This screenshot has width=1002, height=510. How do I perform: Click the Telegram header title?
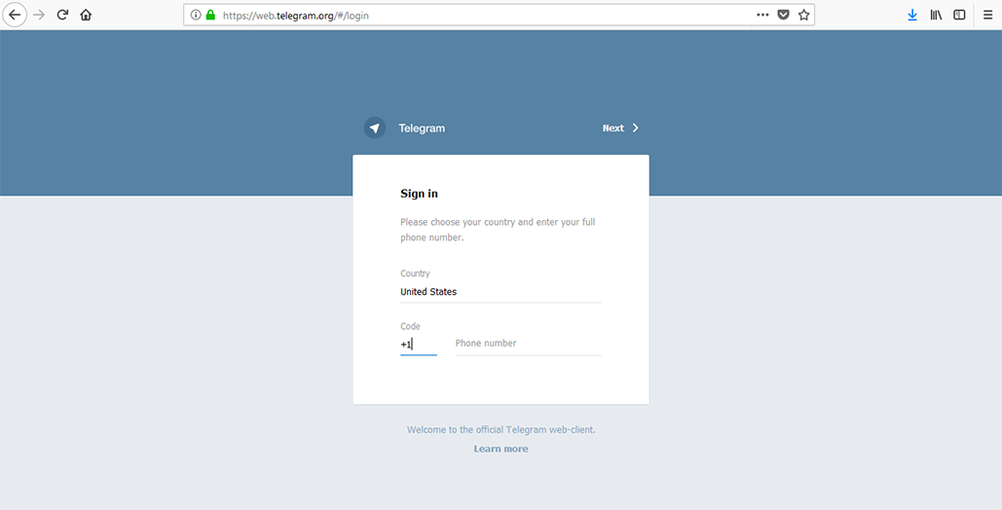[x=422, y=127]
